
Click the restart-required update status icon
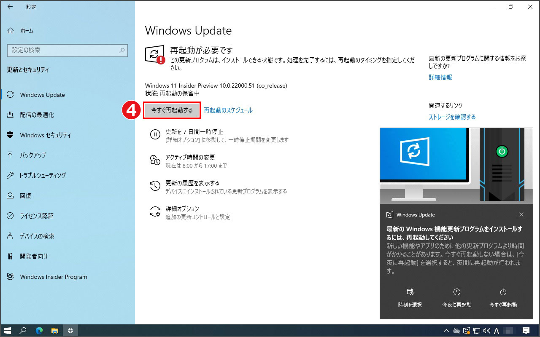point(155,55)
